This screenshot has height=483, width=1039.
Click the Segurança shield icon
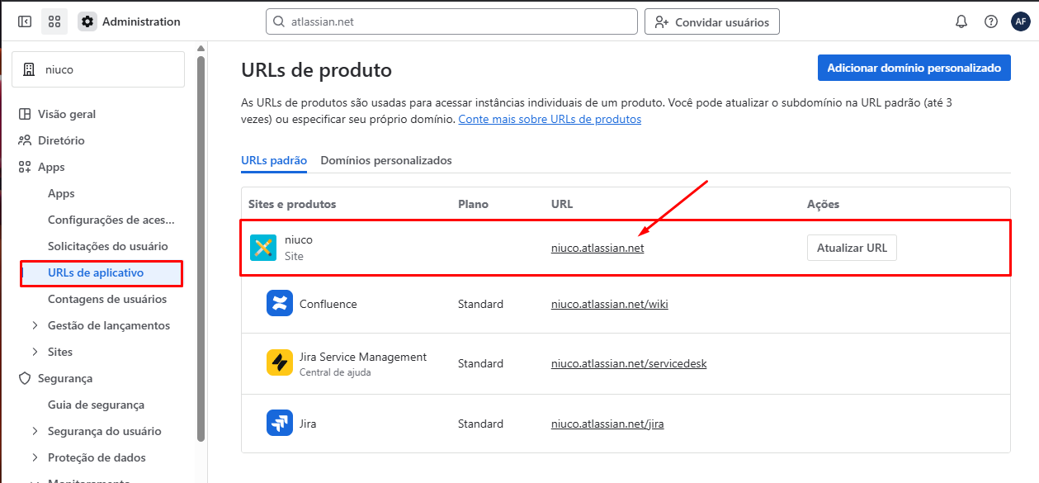coord(25,378)
